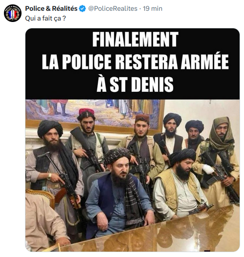Visit the @PoliceRealites handle link
Screen dimensions: 244x257
pos(113,8)
